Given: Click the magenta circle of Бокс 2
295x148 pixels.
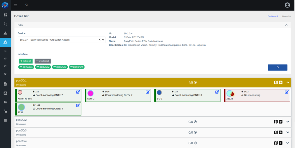Looking at the screenshot, I should (91, 93).
